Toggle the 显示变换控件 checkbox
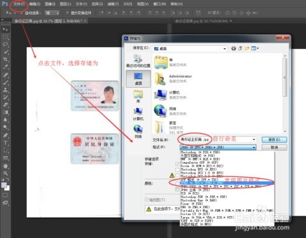This screenshot has height=238, width=306. click(x=68, y=13)
